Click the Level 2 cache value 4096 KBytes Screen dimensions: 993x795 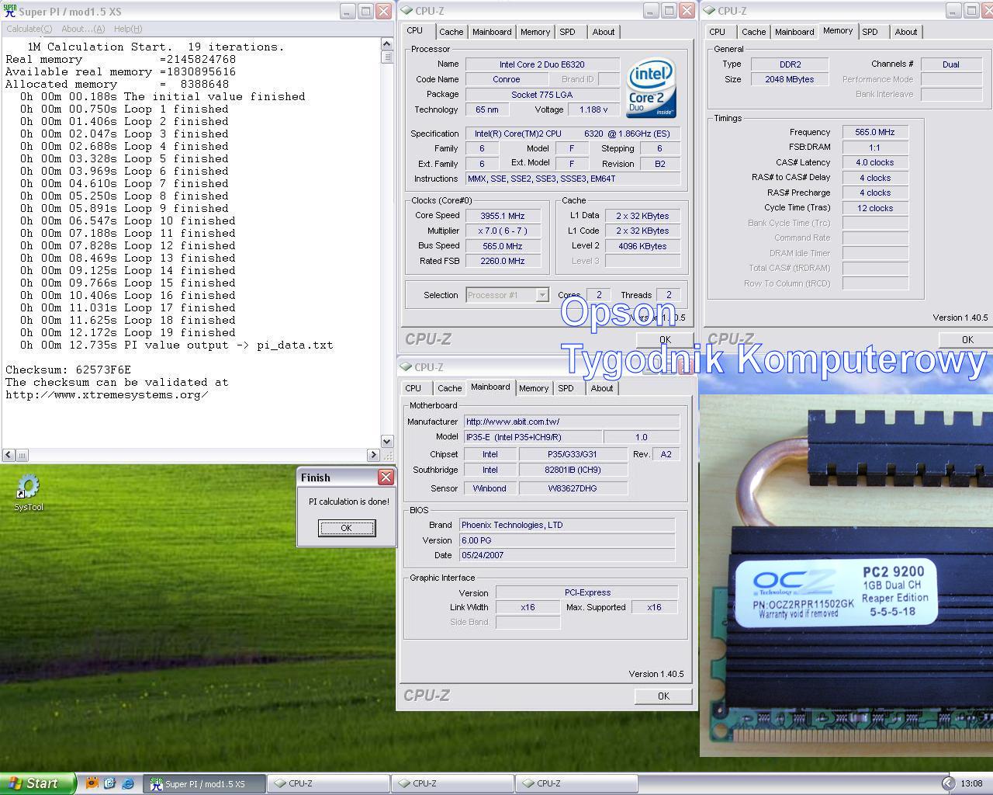(642, 246)
